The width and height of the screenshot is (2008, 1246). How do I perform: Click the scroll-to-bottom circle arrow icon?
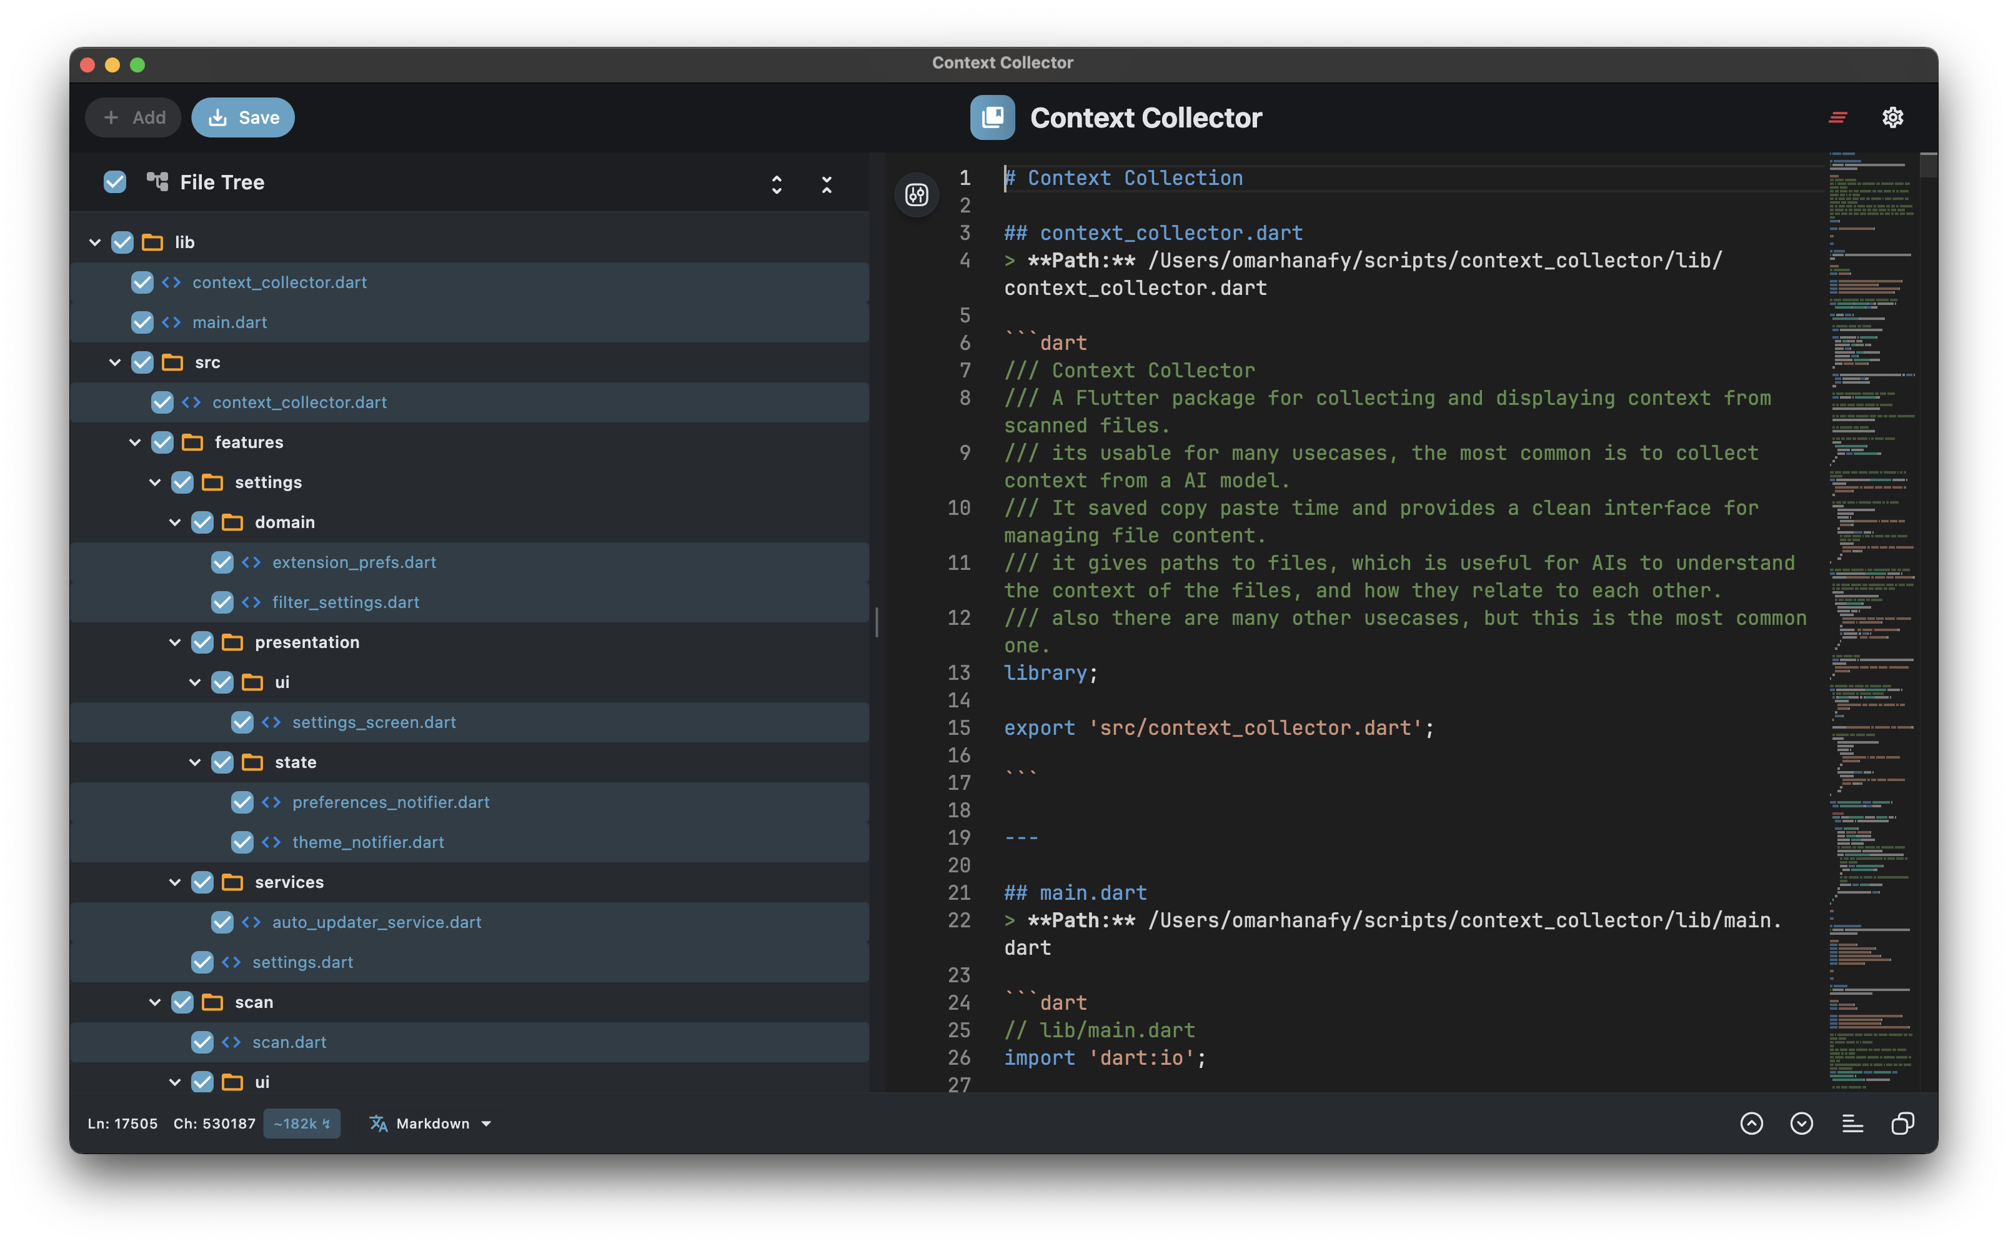pos(1801,1124)
